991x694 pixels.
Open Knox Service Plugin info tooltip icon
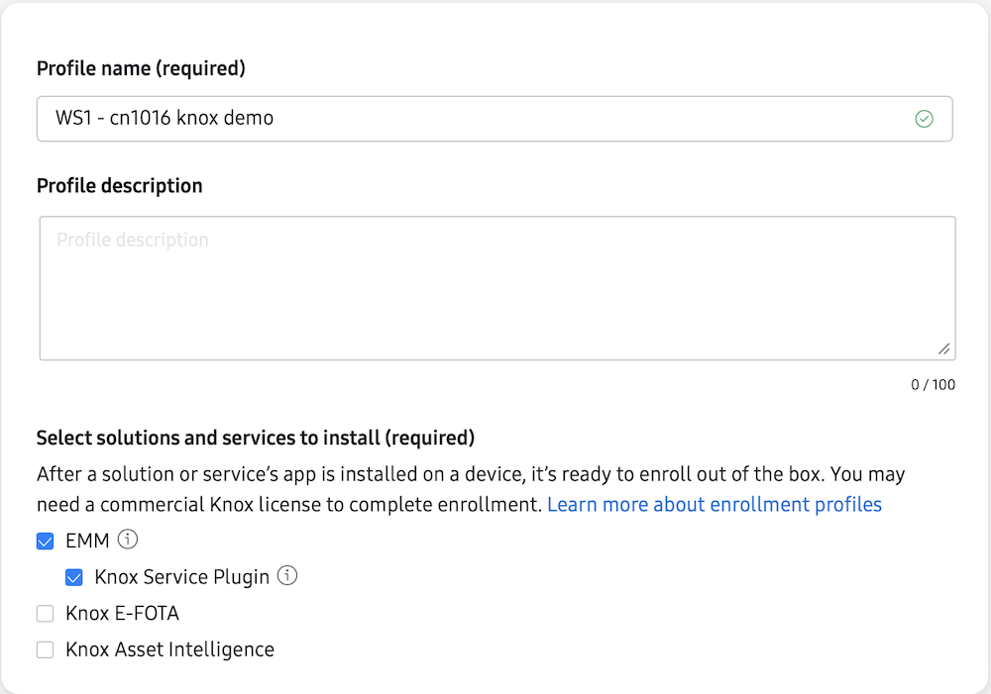(287, 576)
